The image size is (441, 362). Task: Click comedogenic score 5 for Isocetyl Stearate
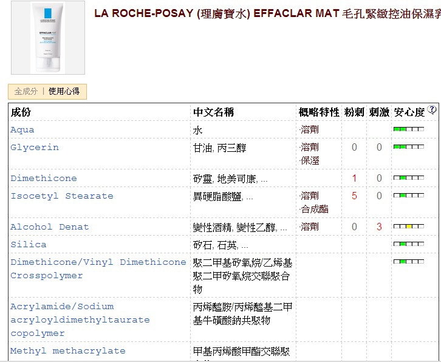[x=354, y=196]
